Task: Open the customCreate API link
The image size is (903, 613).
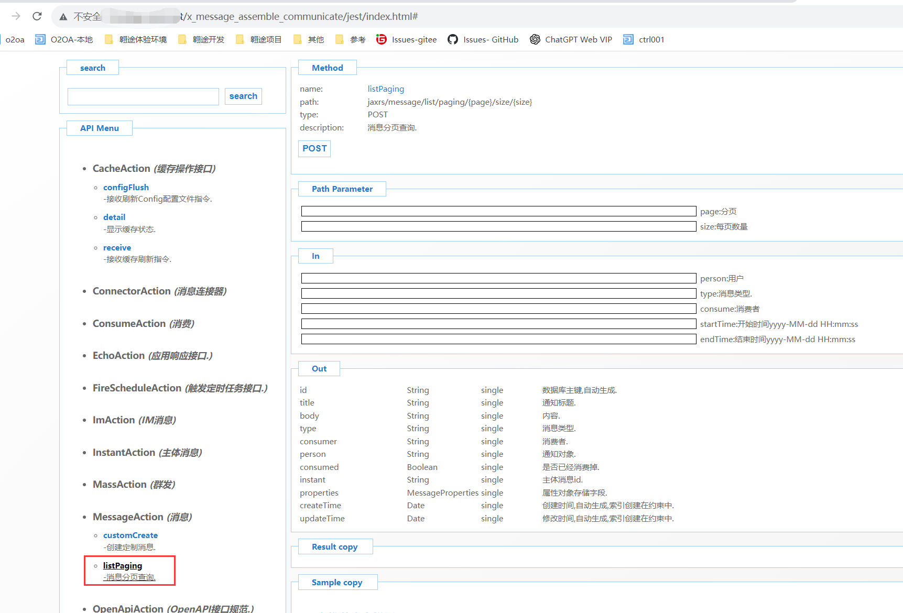Action: 130,535
